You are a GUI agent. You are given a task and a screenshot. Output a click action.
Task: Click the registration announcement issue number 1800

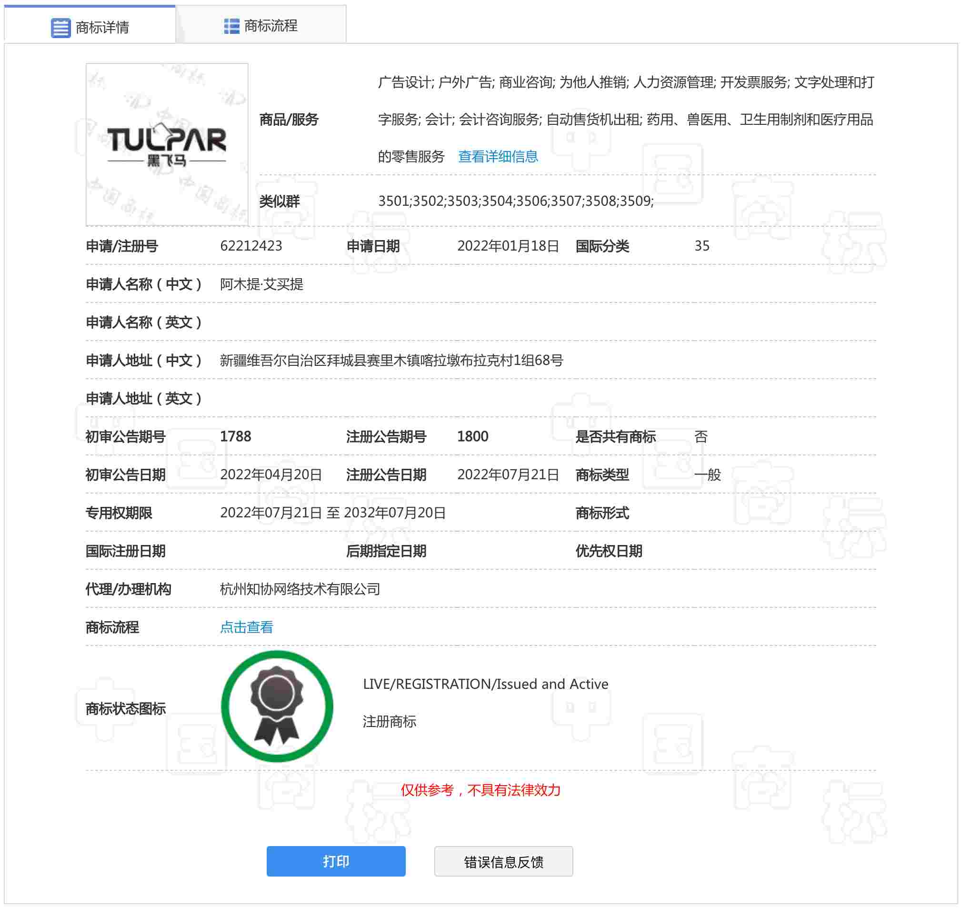[472, 436]
